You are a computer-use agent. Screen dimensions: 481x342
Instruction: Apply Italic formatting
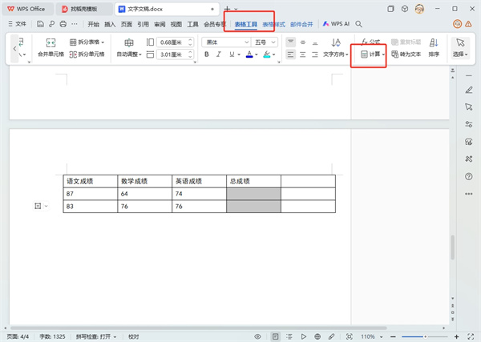click(x=218, y=54)
